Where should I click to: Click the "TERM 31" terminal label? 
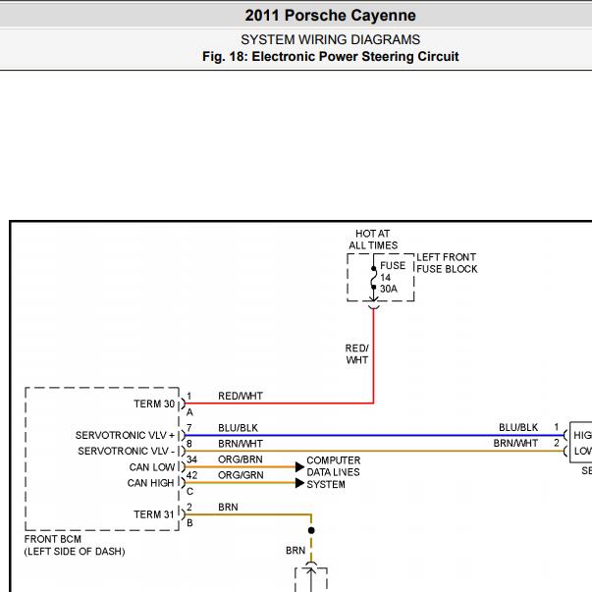coord(154,514)
